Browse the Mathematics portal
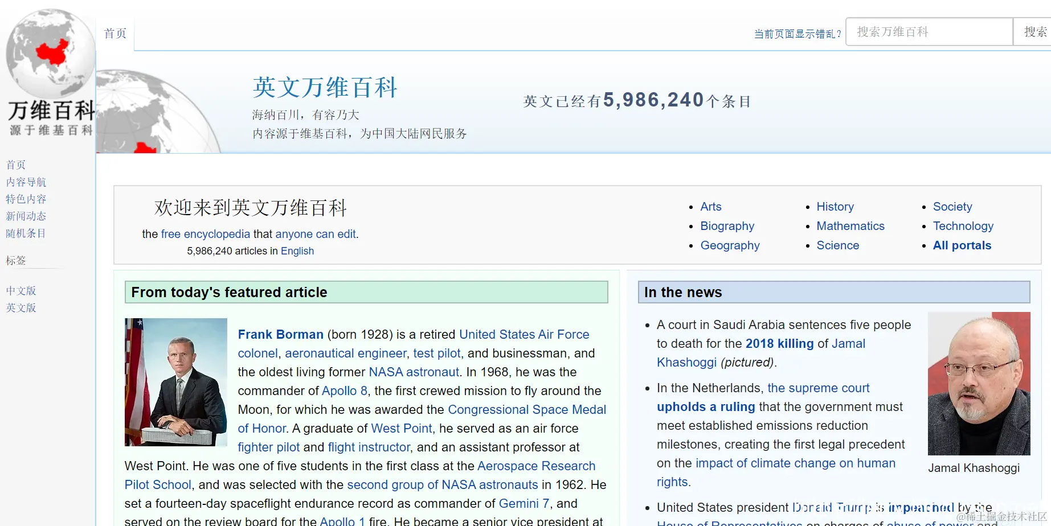1051x526 pixels. (x=850, y=226)
